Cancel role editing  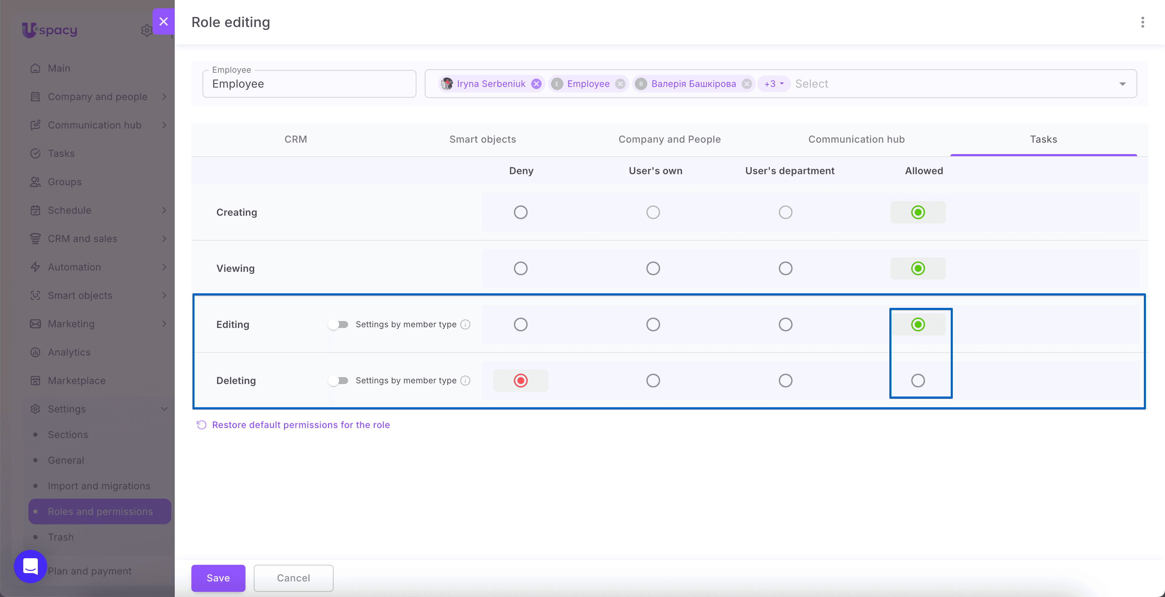294,578
